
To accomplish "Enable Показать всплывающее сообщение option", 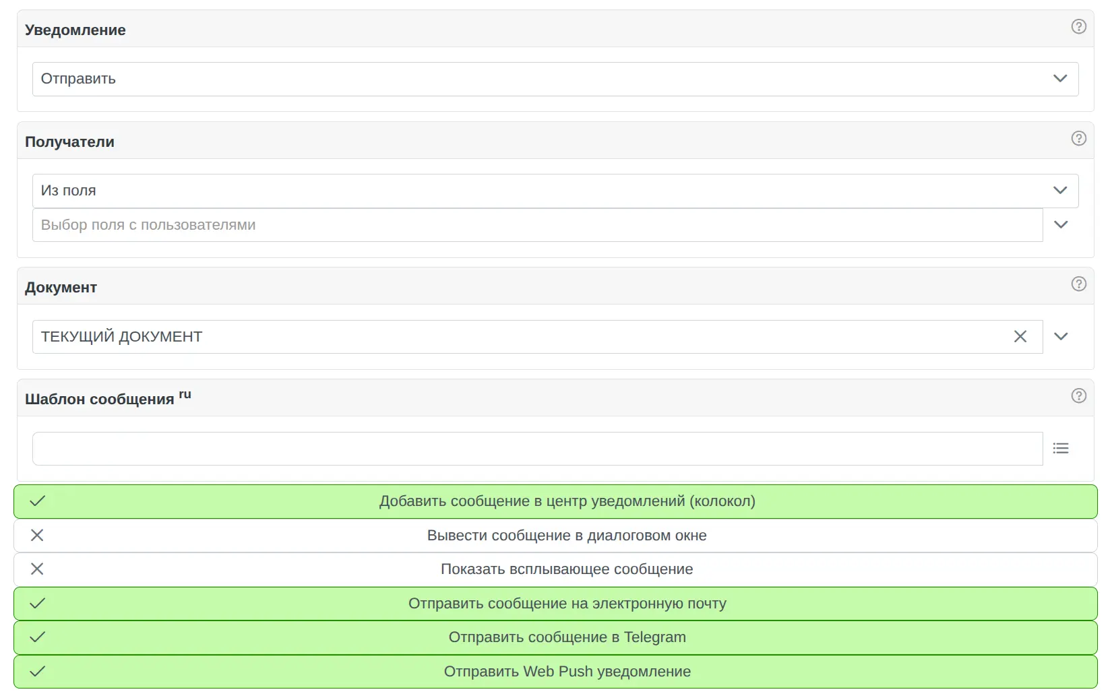I will click(566, 569).
